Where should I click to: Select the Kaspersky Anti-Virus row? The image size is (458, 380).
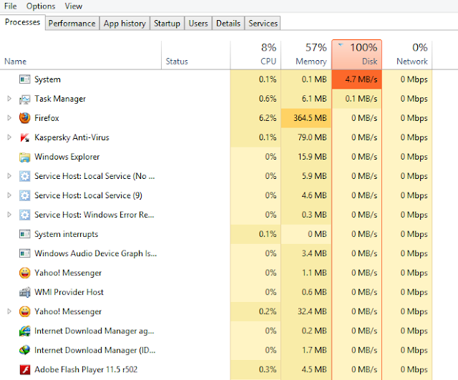(x=72, y=137)
